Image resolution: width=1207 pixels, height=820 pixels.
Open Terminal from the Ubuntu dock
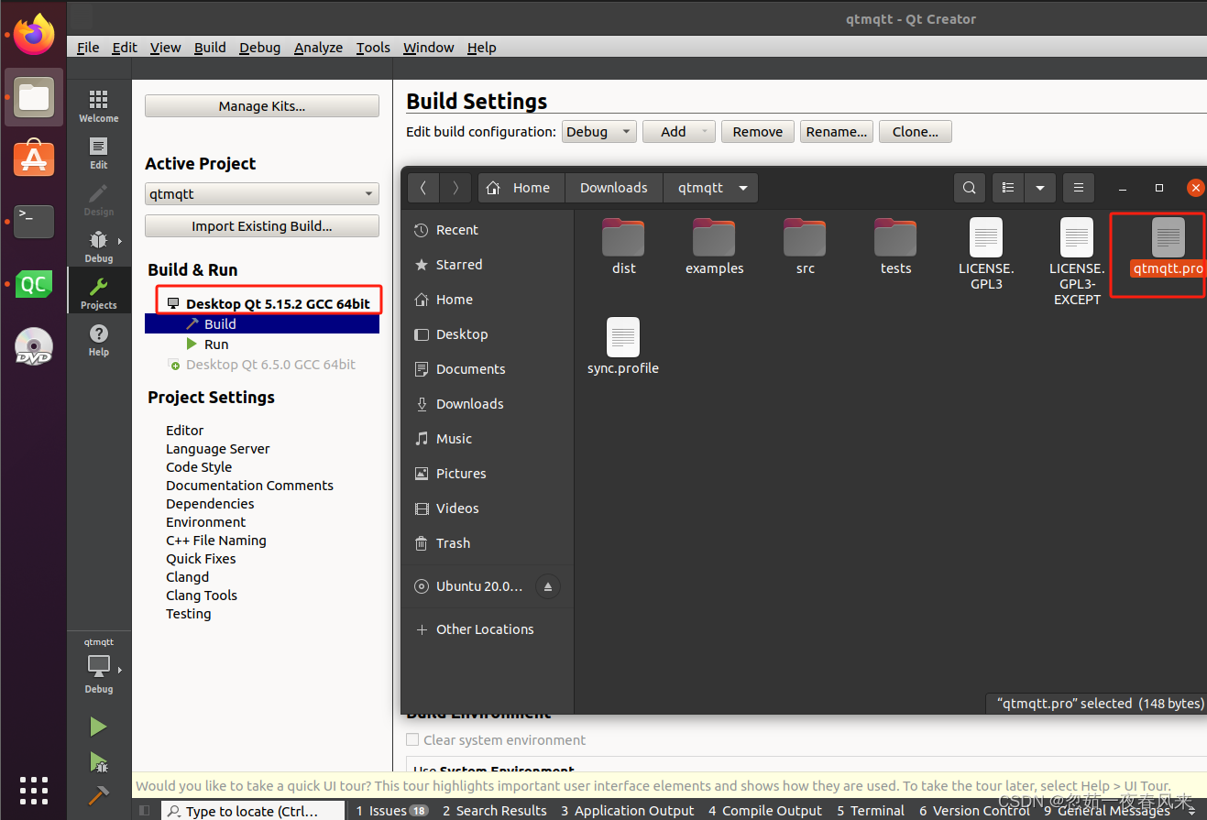(34, 221)
